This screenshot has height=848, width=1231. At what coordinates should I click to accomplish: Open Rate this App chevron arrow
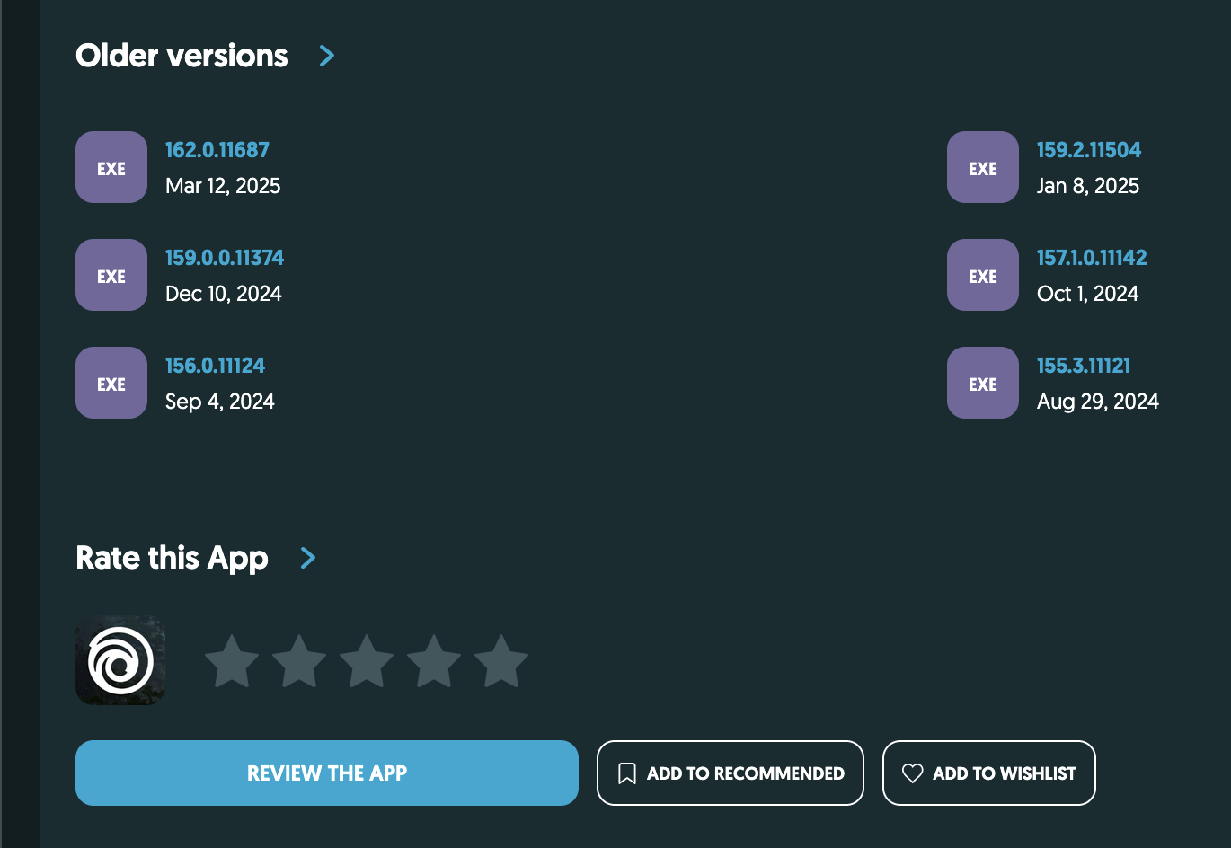click(308, 558)
